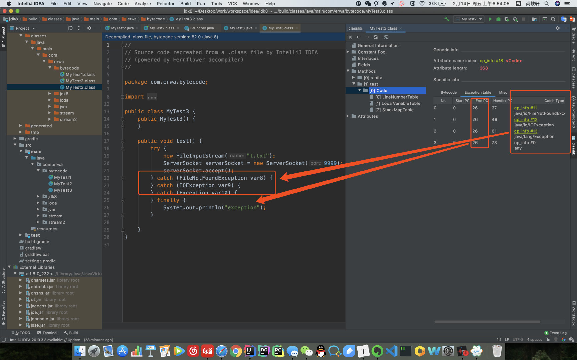Open jclasslib panel gear settings
This screenshot has height=360, width=577.
click(558, 28)
